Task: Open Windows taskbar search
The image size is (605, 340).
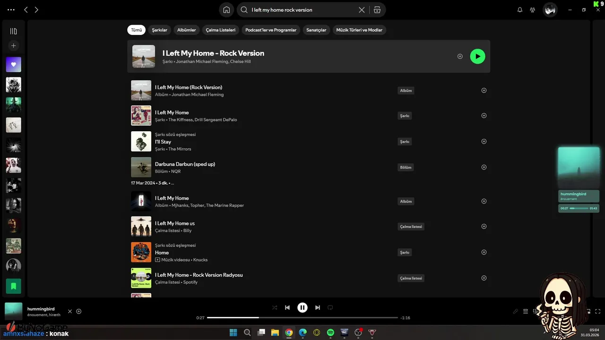Action: [x=247, y=332]
